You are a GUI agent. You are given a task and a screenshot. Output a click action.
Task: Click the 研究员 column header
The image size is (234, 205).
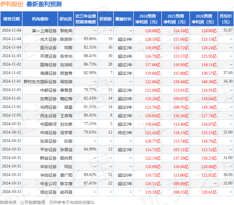pyautogui.click(x=66, y=19)
